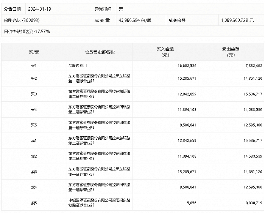Select the date value 2024-01-19
This screenshot has width=265, height=213.
pos(39,9)
